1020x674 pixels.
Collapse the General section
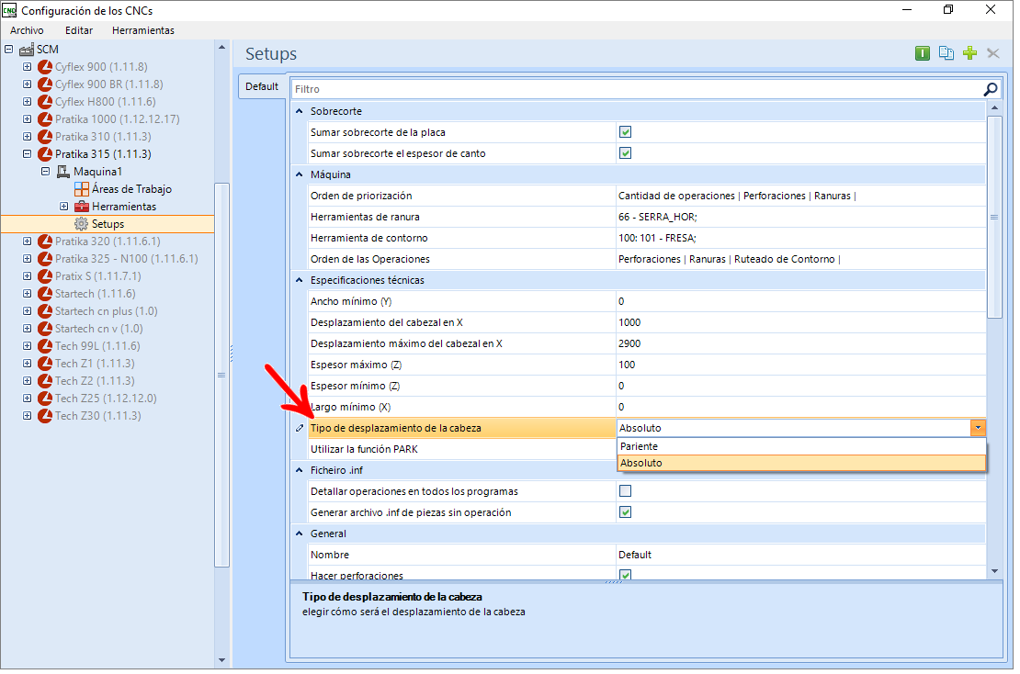click(300, 534)
